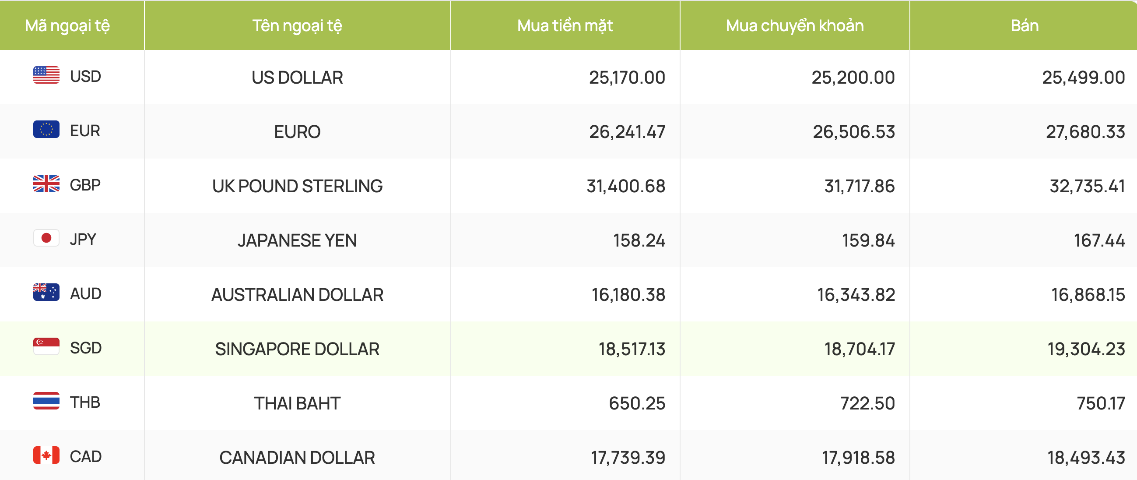This screenshot has width=1137, height=480.
Task: Select the Australia flag icon
Action: click(x=46, y=292)
